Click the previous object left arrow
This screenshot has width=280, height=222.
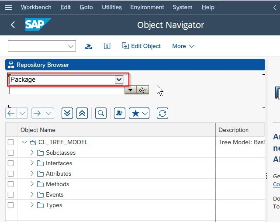point(11,113)
